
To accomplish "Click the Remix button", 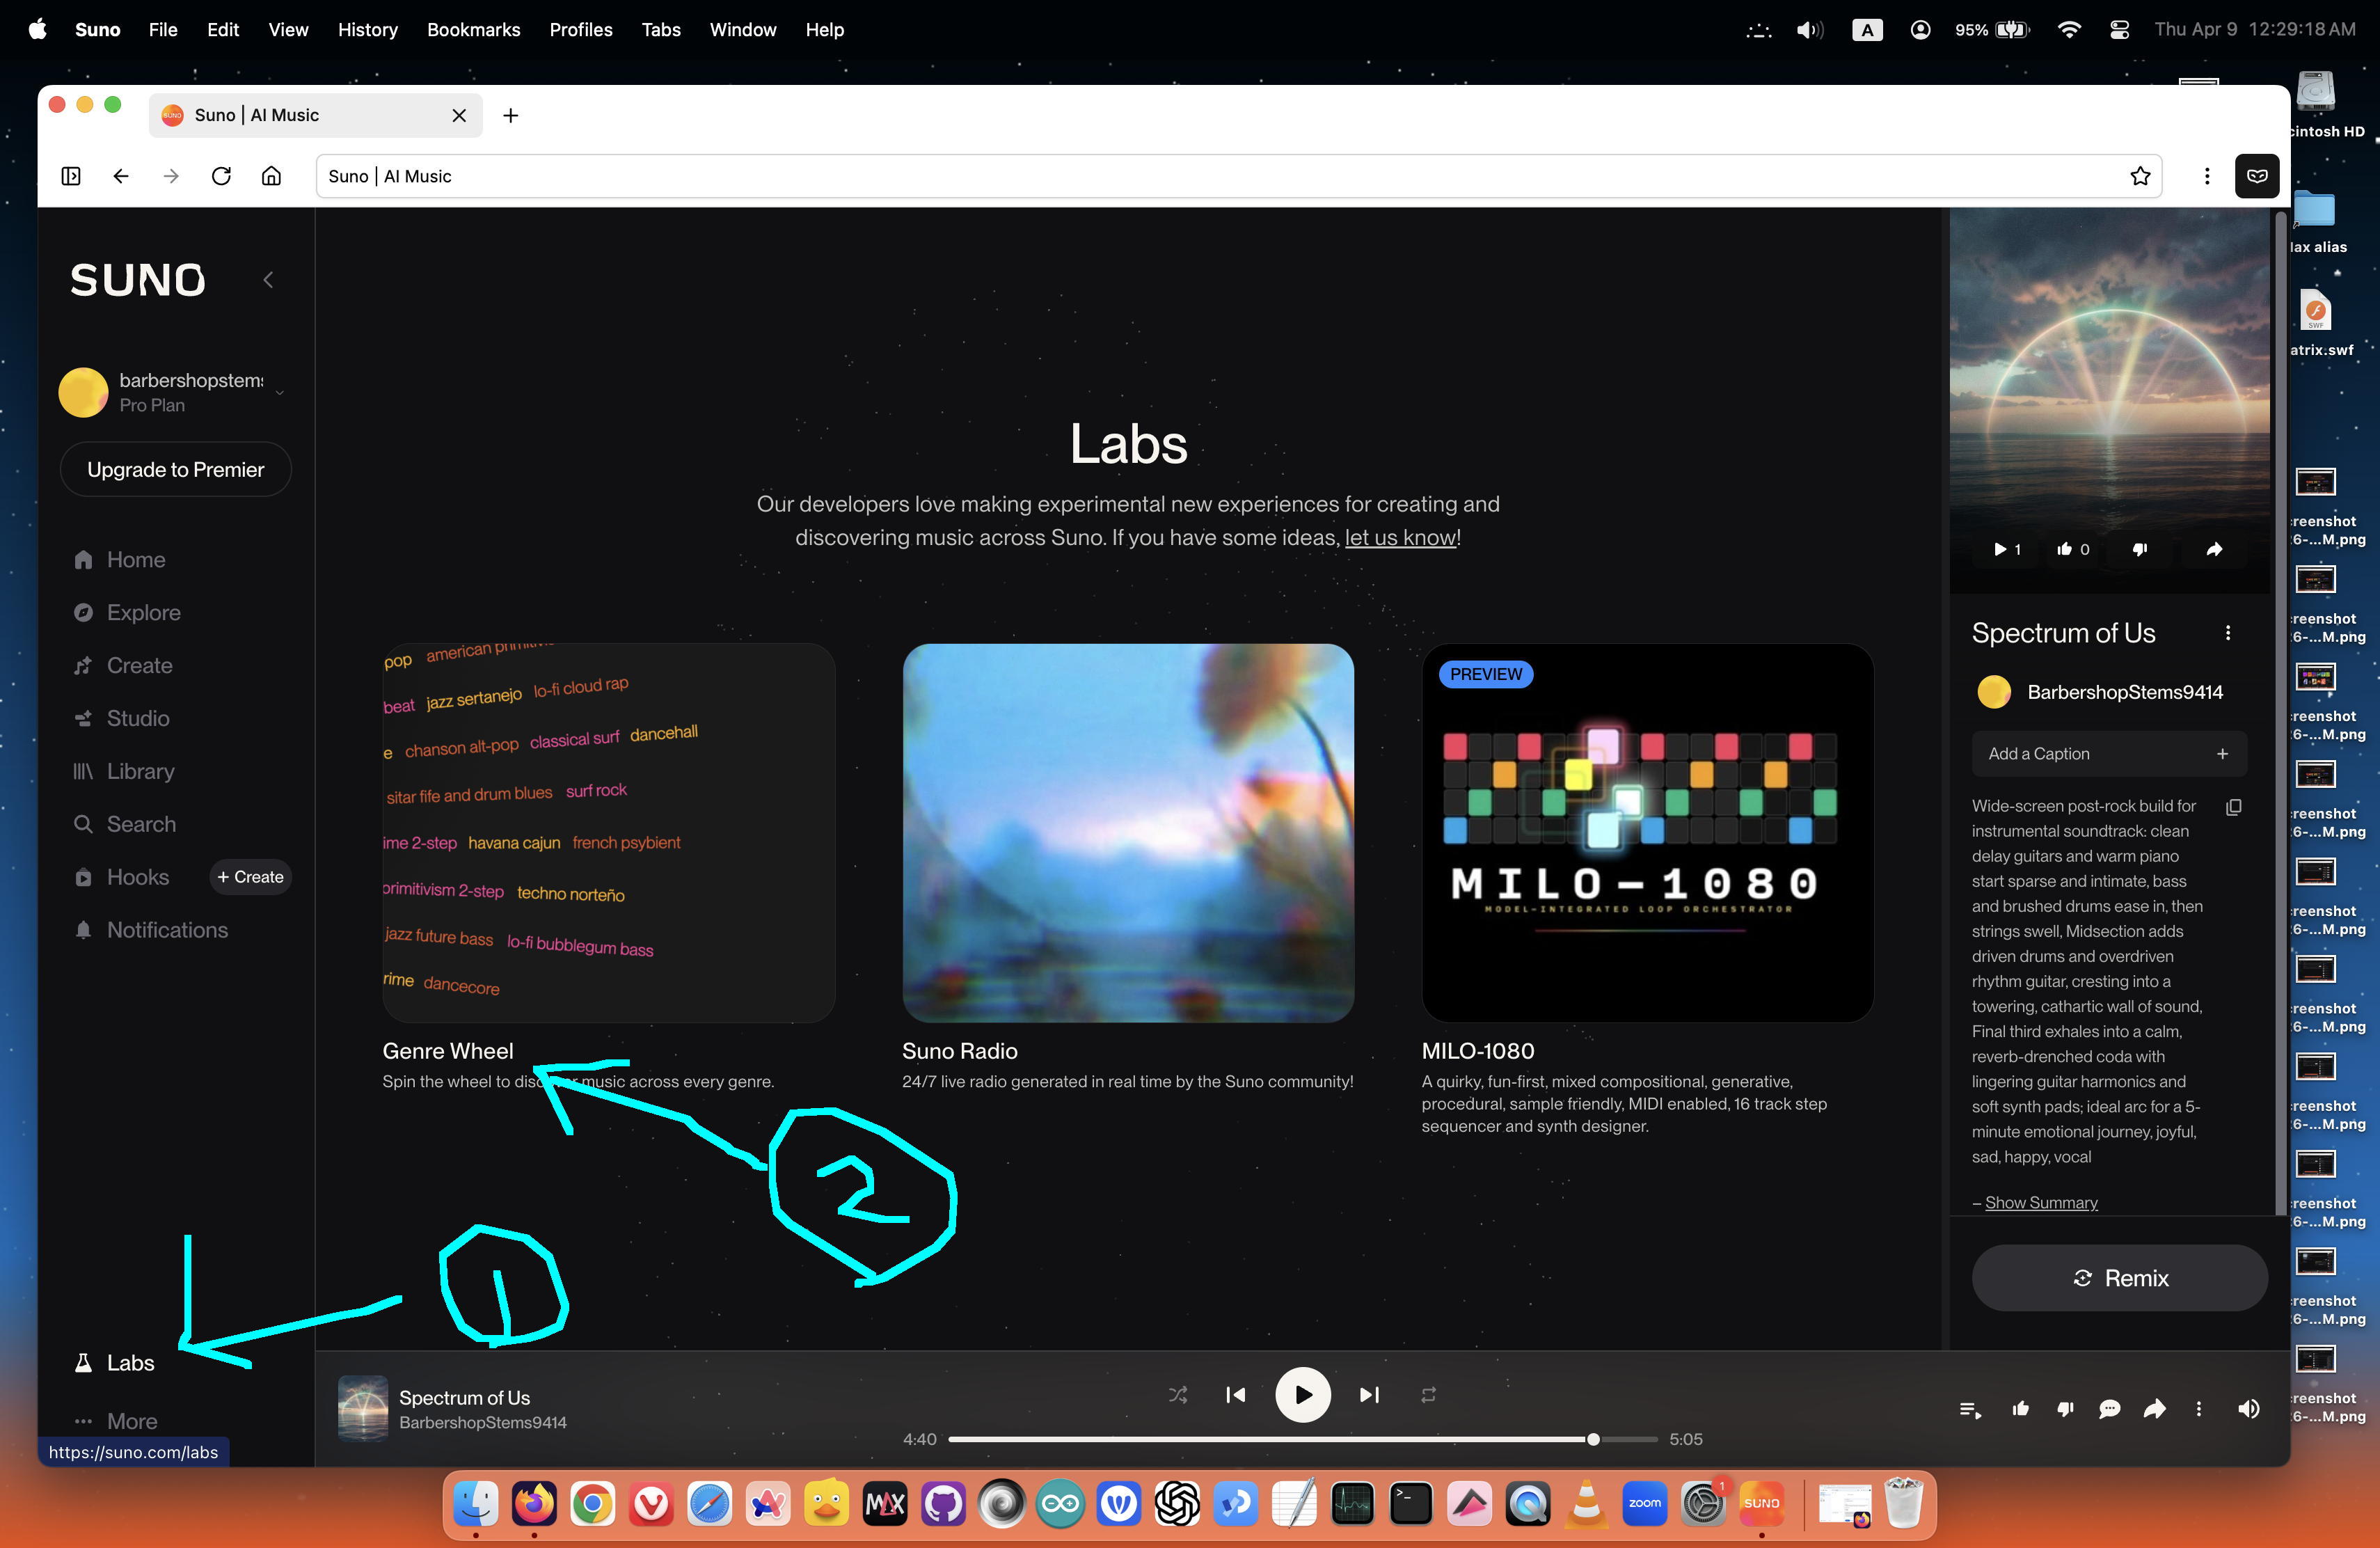I will [2118, 1277].
